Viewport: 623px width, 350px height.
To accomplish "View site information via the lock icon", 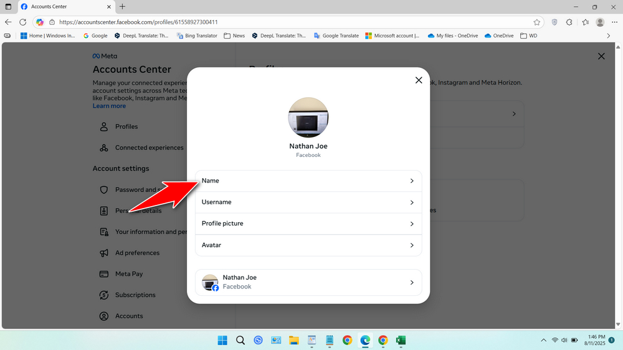I will (x=52, y=22).
